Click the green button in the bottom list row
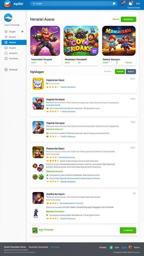Screen dimensions: 144x256 tap(128, 230)
